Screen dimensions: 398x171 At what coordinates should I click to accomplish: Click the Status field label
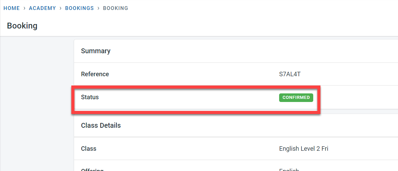point(90,97)
